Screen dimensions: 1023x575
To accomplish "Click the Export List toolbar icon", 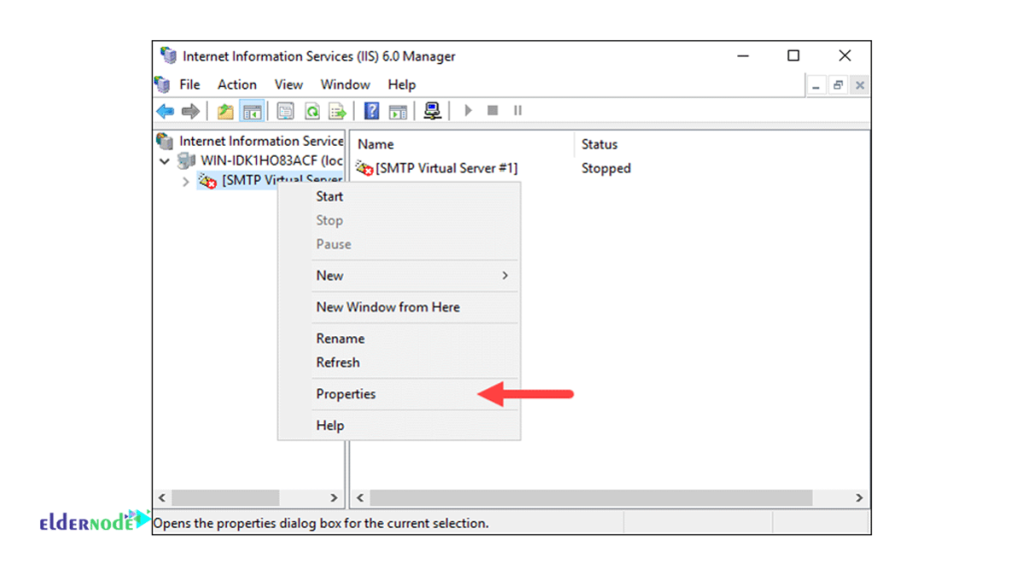I will tap(339, 111).
